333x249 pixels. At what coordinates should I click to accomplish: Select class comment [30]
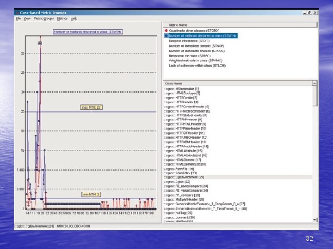pos(179,217)
